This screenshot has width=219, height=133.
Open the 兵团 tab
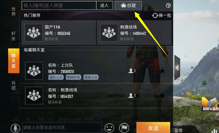pos(13,85)
